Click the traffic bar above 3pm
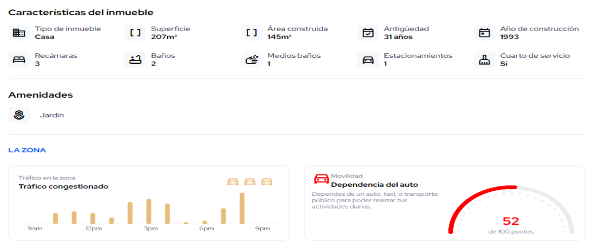 pyautogui.click(x=149, y=212)
